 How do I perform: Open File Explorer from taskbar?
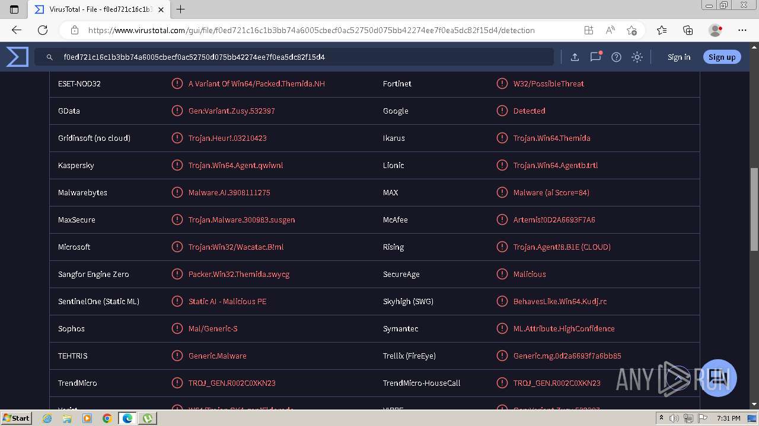click(67, 418)
